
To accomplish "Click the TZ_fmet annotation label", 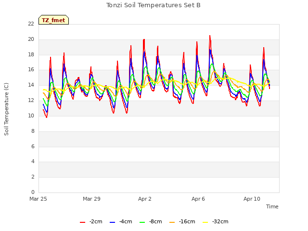I will [53, 20].
